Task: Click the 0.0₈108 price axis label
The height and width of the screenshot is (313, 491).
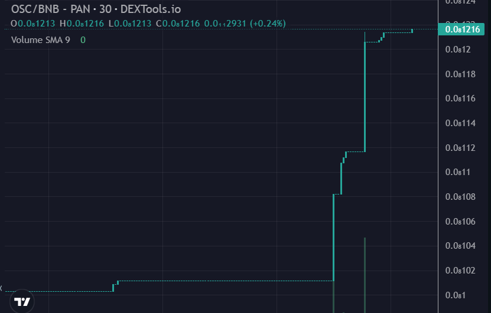Action: [460, 197]
